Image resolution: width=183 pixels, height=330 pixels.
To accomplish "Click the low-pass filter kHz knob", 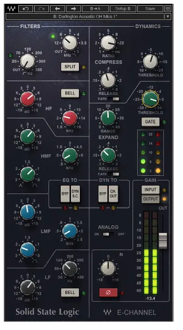I will 70,43.
